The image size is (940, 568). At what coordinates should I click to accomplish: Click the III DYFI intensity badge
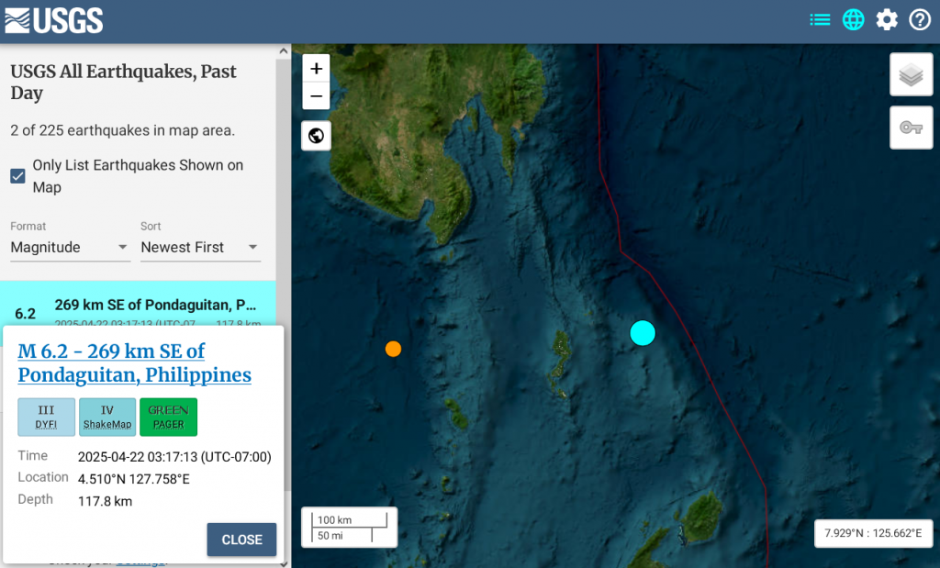coord(46,417)
